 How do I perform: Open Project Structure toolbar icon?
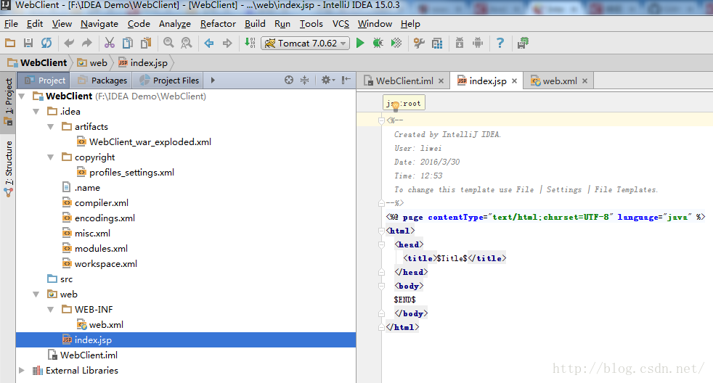pyautogui.click(x=437, y=44)
